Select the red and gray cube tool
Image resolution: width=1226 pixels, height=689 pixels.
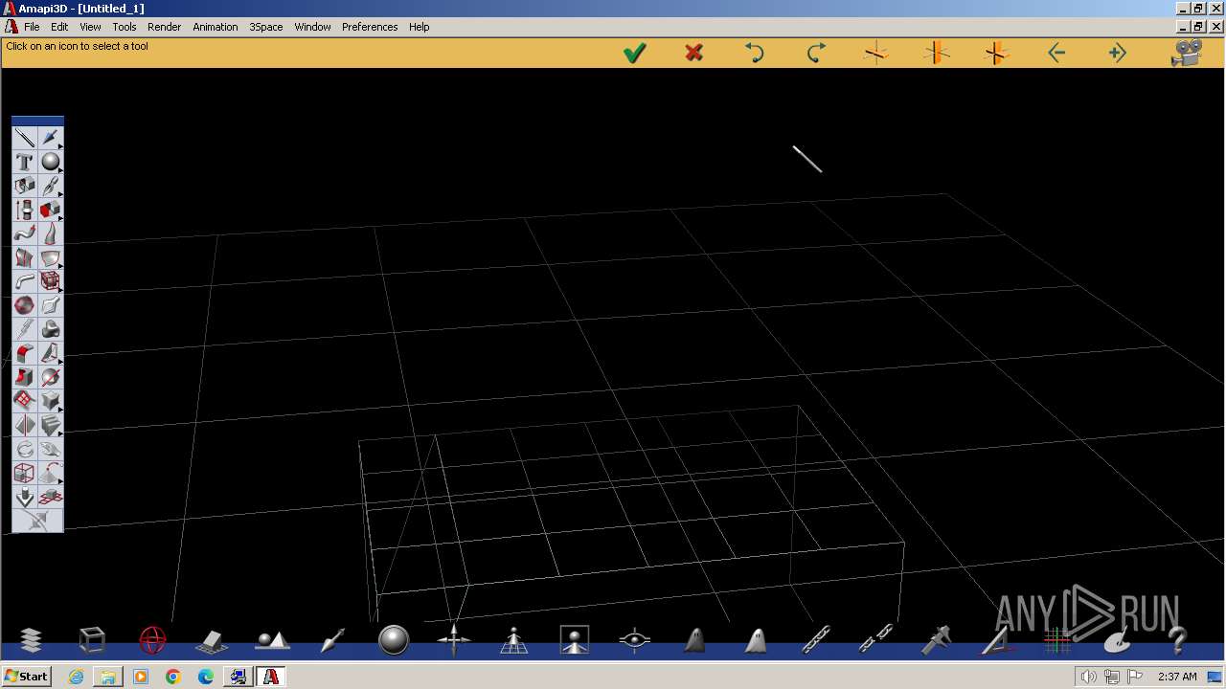pyautogui.click(x=51, y=210)
